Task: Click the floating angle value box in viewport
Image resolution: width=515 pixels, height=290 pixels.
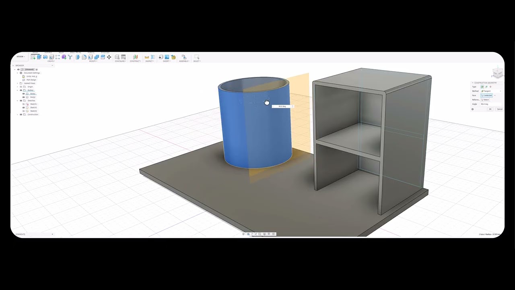Action: [282, 106]
